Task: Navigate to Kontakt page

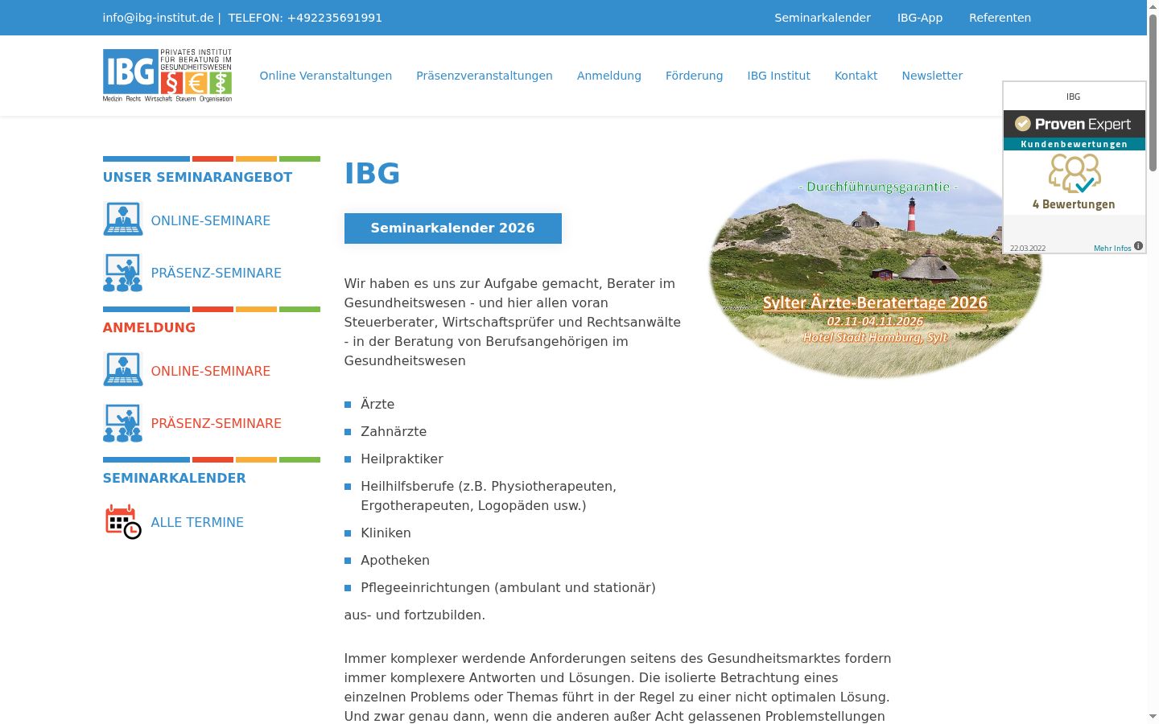Action: coord(856,76)
